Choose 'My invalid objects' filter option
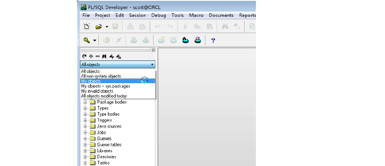Image resolution: width=385 pixels, height=166 pixels. pyautogui.click(x=118, y=91)
